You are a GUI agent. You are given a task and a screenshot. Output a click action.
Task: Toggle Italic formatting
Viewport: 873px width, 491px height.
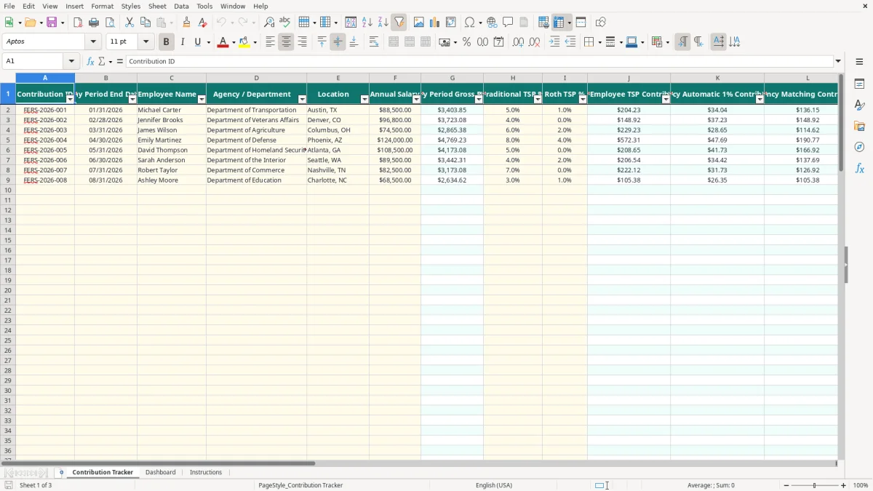pos(182,42)
